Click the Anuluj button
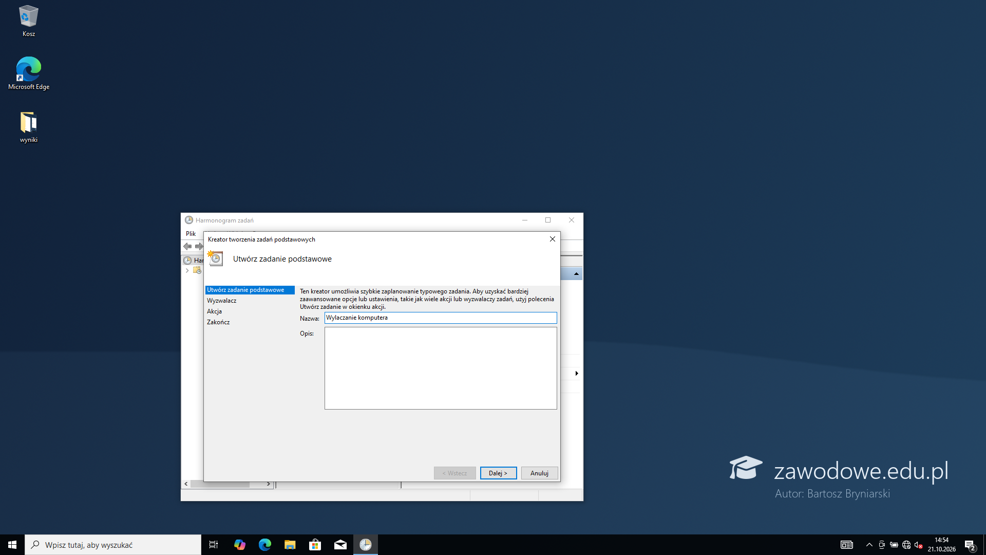Screen dimensions: 986x555 point(539,473)
